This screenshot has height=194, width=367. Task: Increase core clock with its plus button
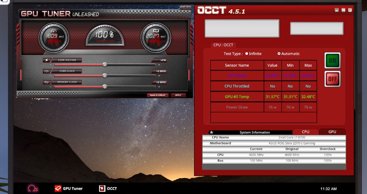pyautogui.click(x=159, y=76)
